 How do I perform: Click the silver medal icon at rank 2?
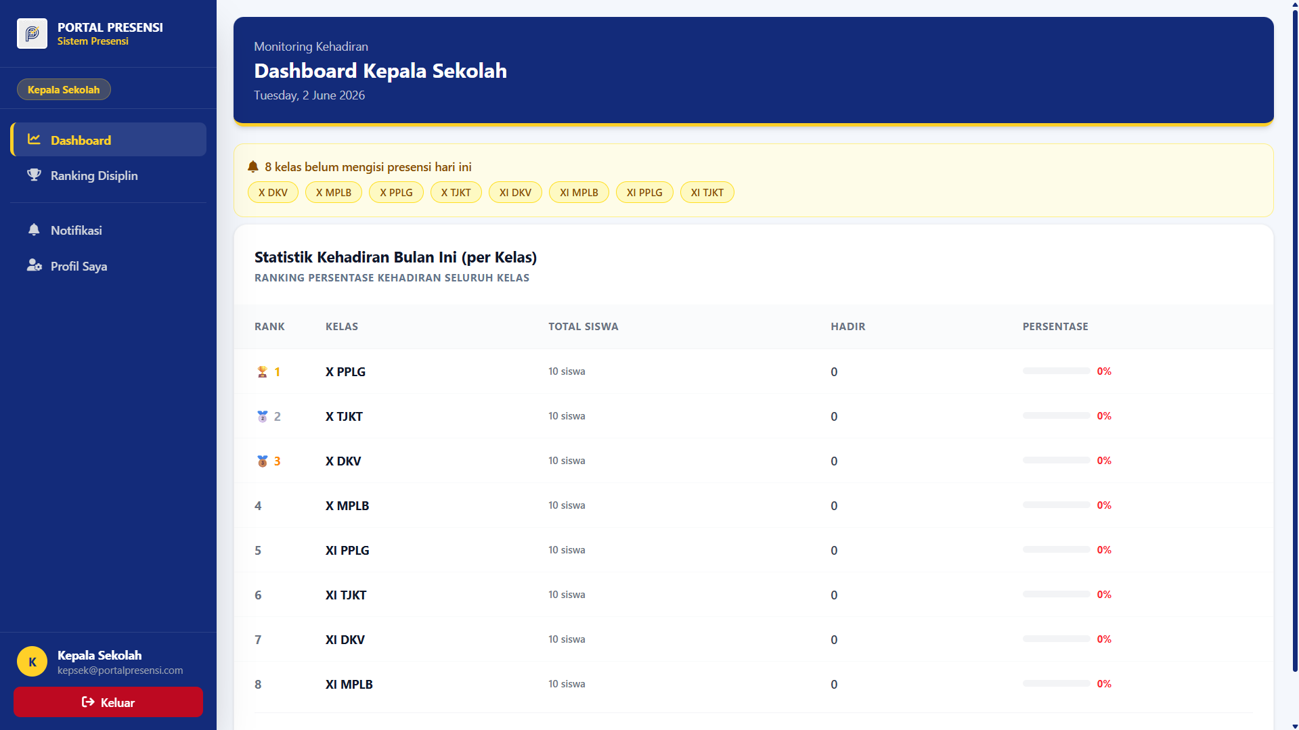pyautogui.click(x=263, y=416)
